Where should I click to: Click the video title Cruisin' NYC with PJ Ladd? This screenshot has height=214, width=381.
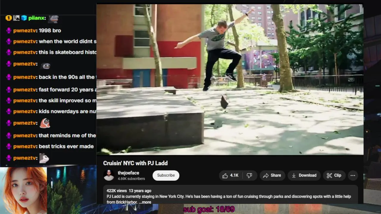click(x=135, y=163)
